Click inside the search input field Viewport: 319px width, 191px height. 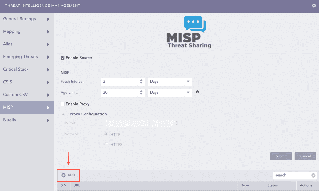pyautogui.click(x=292, y=175)
